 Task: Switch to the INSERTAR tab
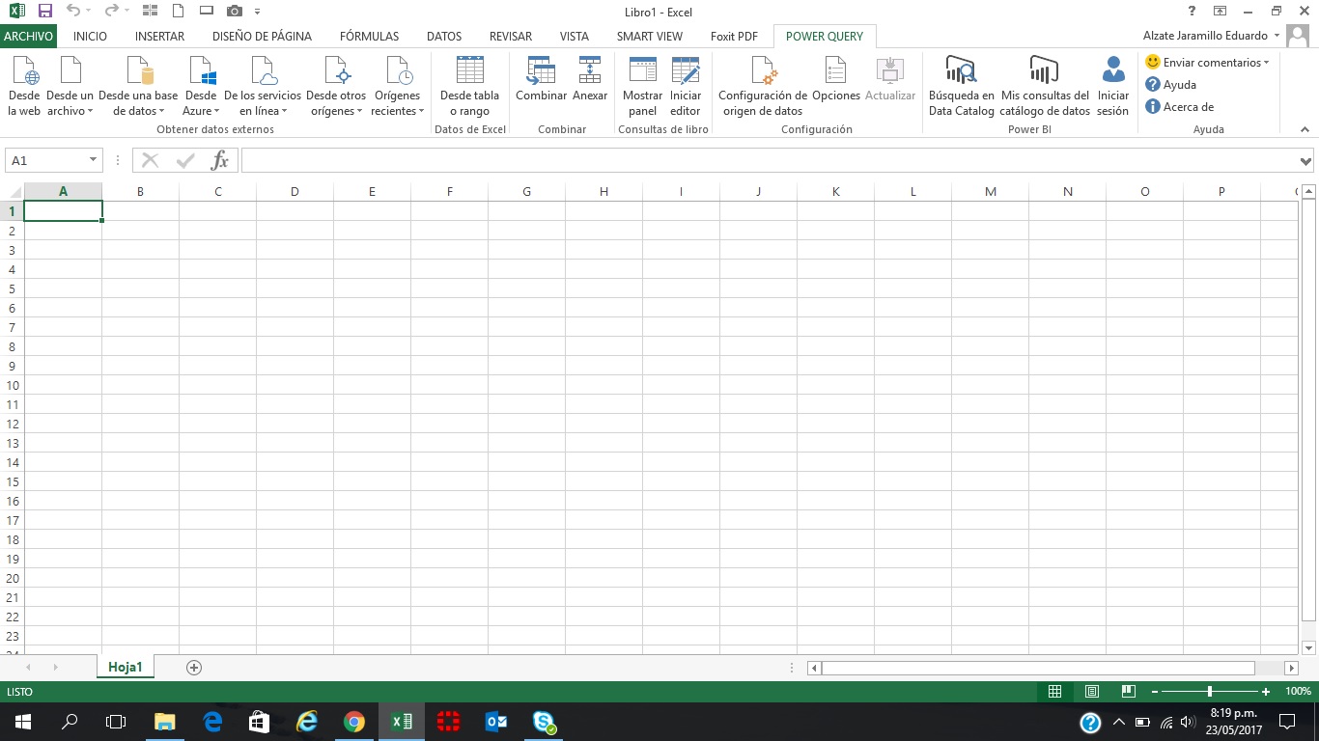[159, 37]
